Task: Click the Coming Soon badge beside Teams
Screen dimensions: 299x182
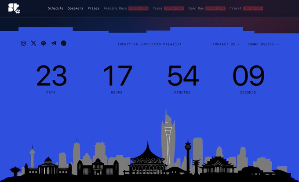Action: click(x=174, y=8)
